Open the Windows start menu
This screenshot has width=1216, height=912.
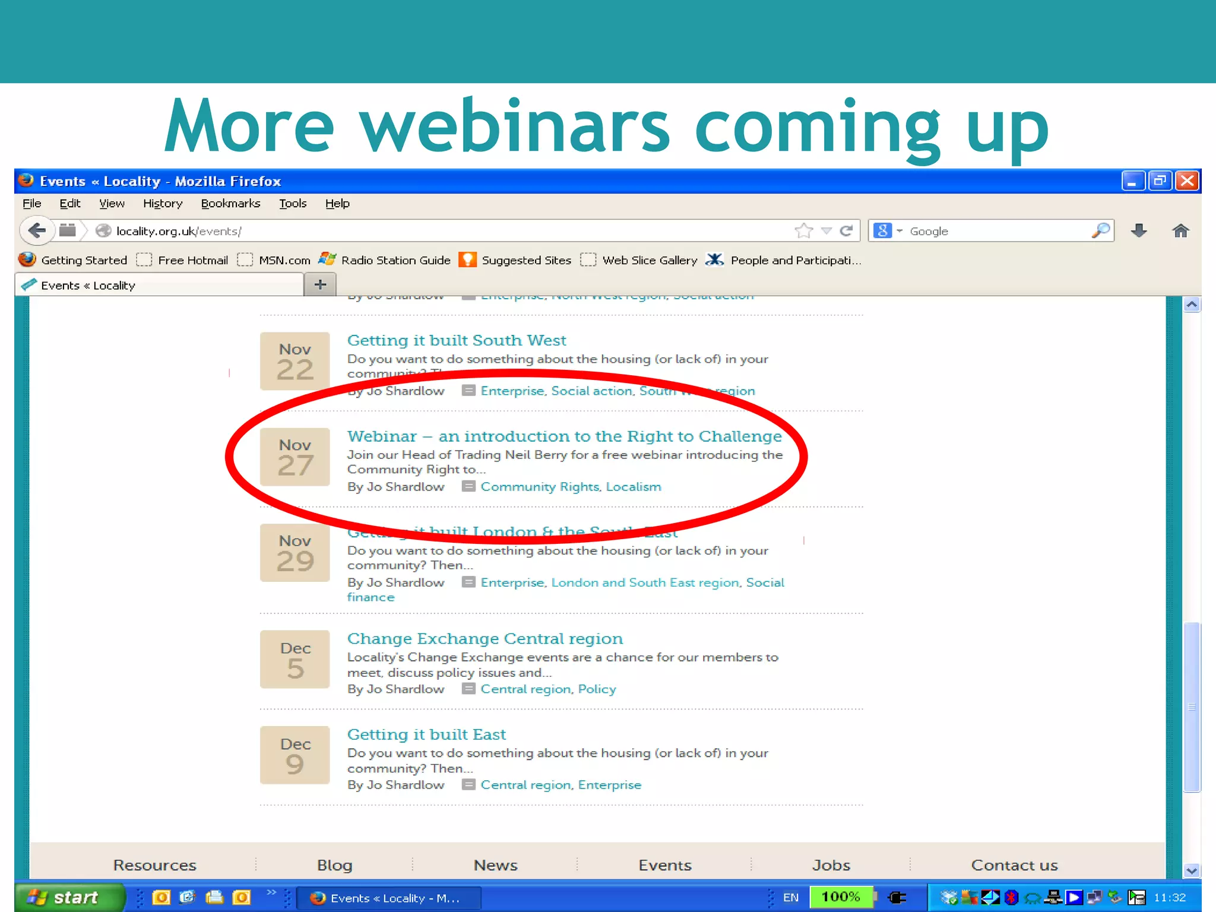pyautogui.click(x=70, y=898)
